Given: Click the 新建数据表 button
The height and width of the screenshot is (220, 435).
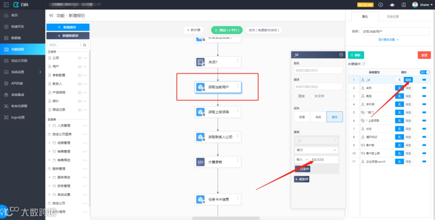Looking at the screenshot, I should [x=68, y=36].
